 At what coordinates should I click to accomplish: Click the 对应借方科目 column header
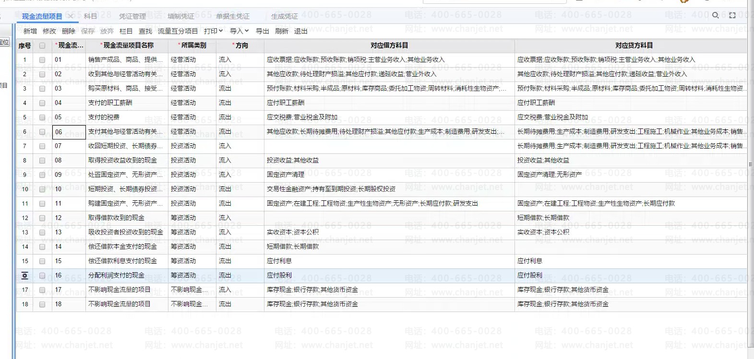(389, 46)
